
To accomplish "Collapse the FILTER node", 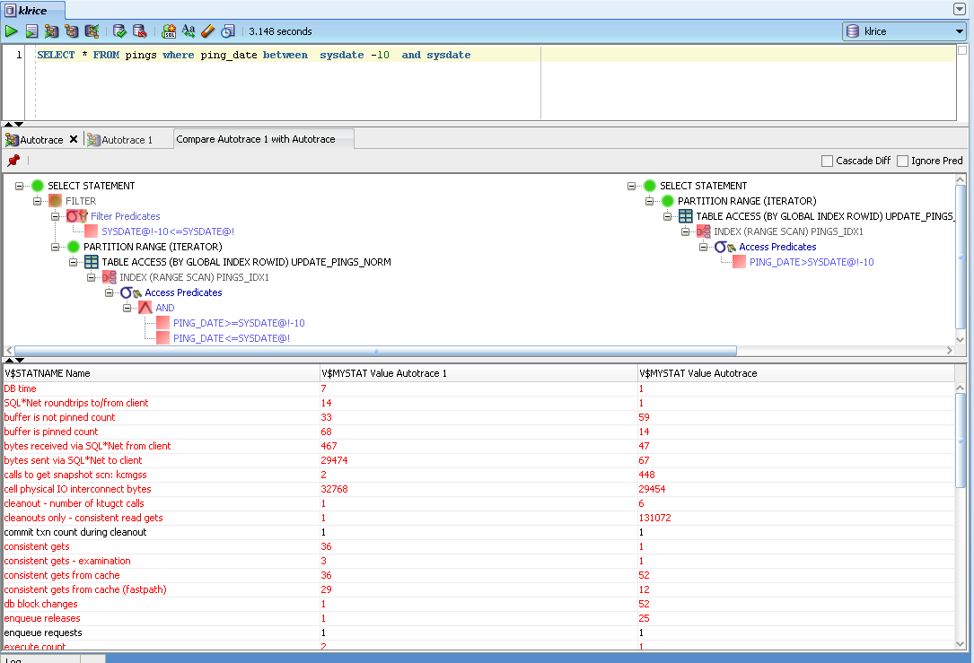I will [x=38, y=201].
